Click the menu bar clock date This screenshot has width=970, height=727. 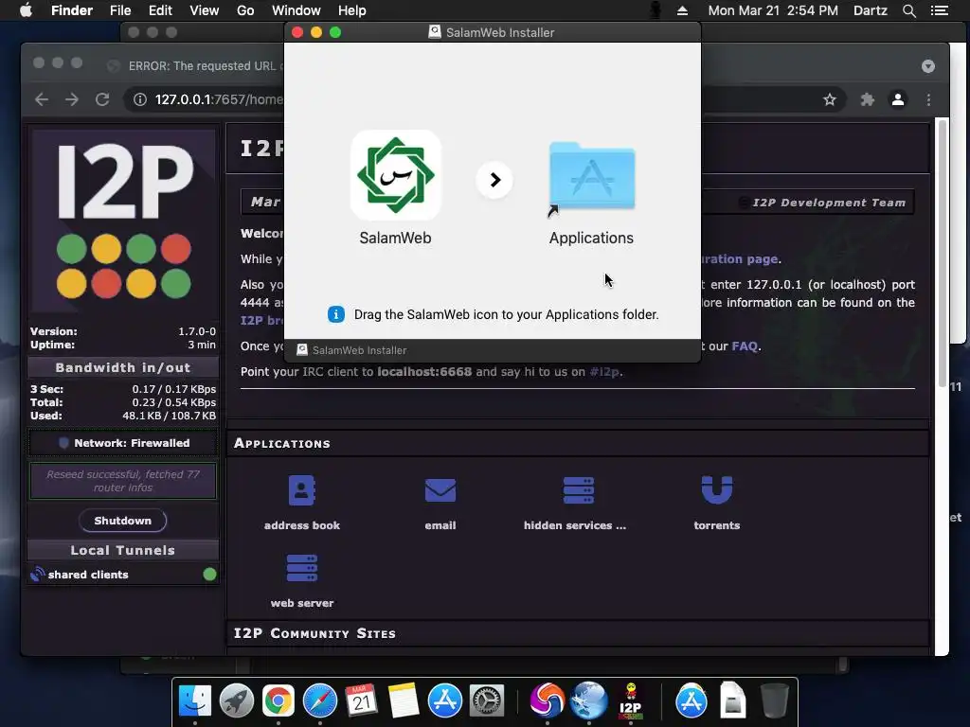773,10
